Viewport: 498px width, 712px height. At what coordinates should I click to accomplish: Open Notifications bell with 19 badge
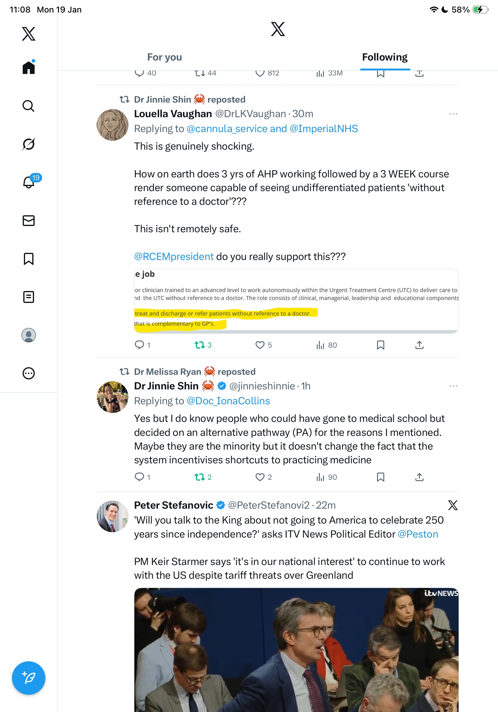click(x=29, y=182)
